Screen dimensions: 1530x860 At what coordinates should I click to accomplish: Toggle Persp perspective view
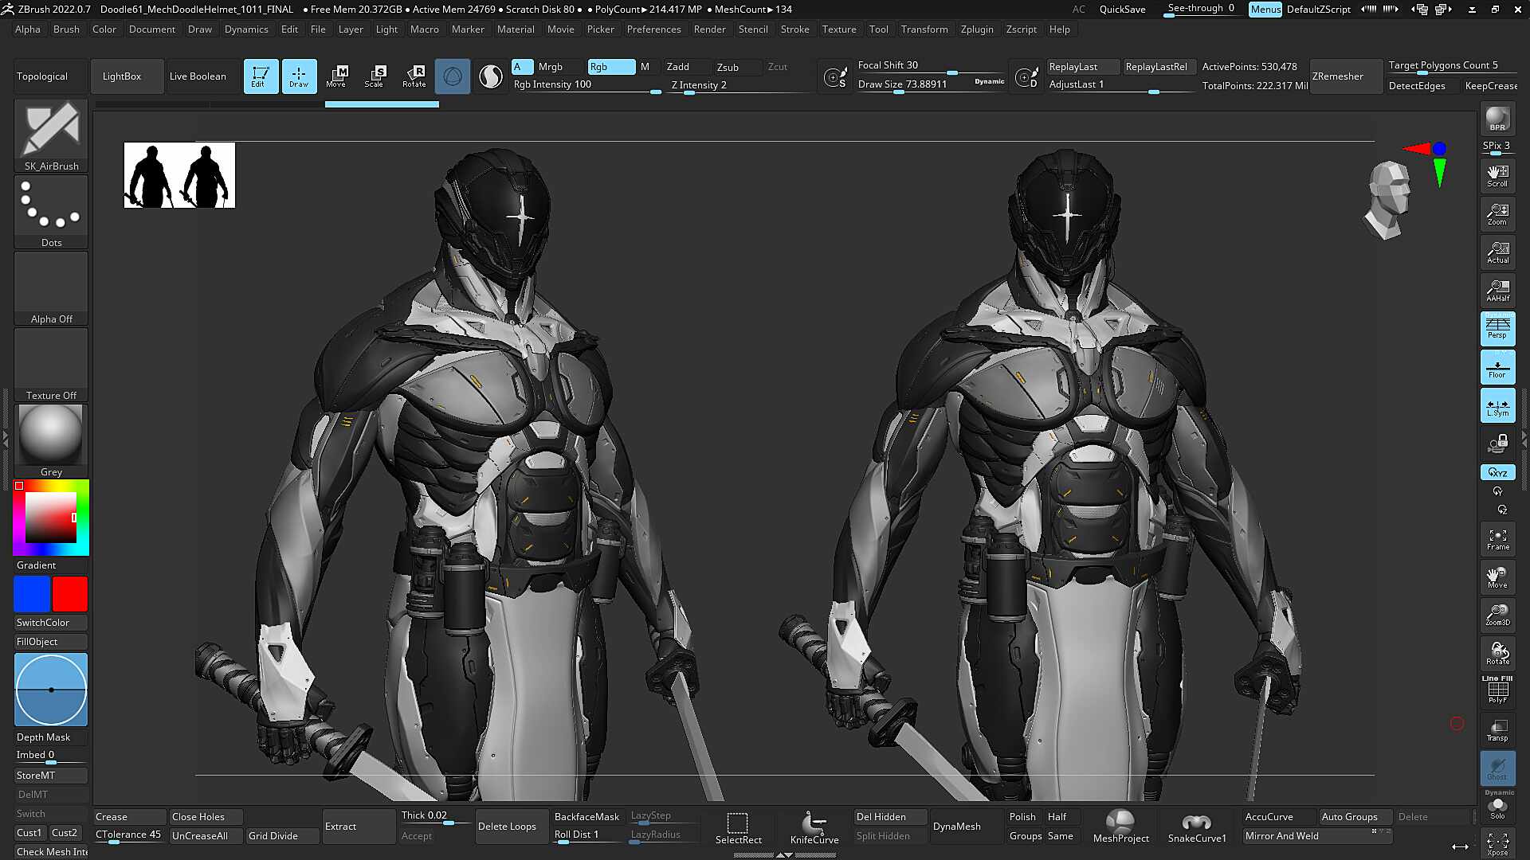click(1497, 329)
